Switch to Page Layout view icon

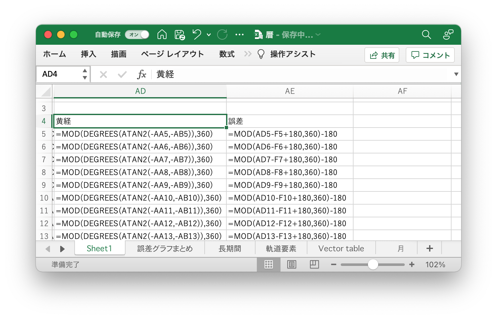(x=292, y=264)
